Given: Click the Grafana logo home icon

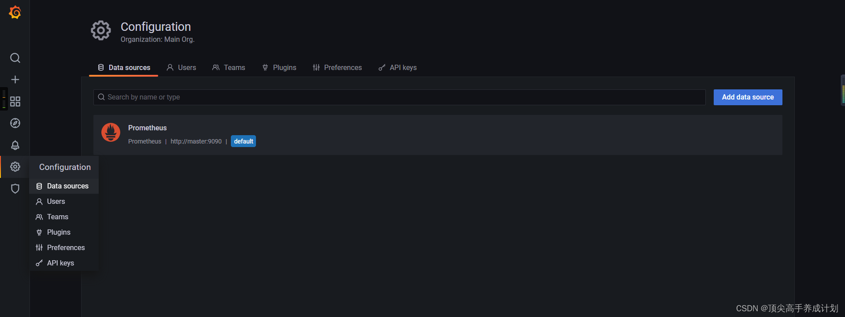Looking at the screenshot, I should pos(15,12).
